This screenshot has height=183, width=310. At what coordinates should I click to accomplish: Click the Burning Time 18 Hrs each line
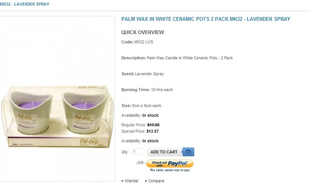(147, 89)
